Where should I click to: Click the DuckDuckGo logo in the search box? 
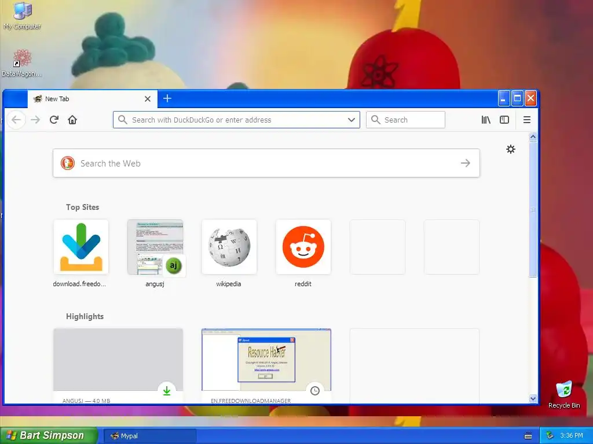(68, 163)
